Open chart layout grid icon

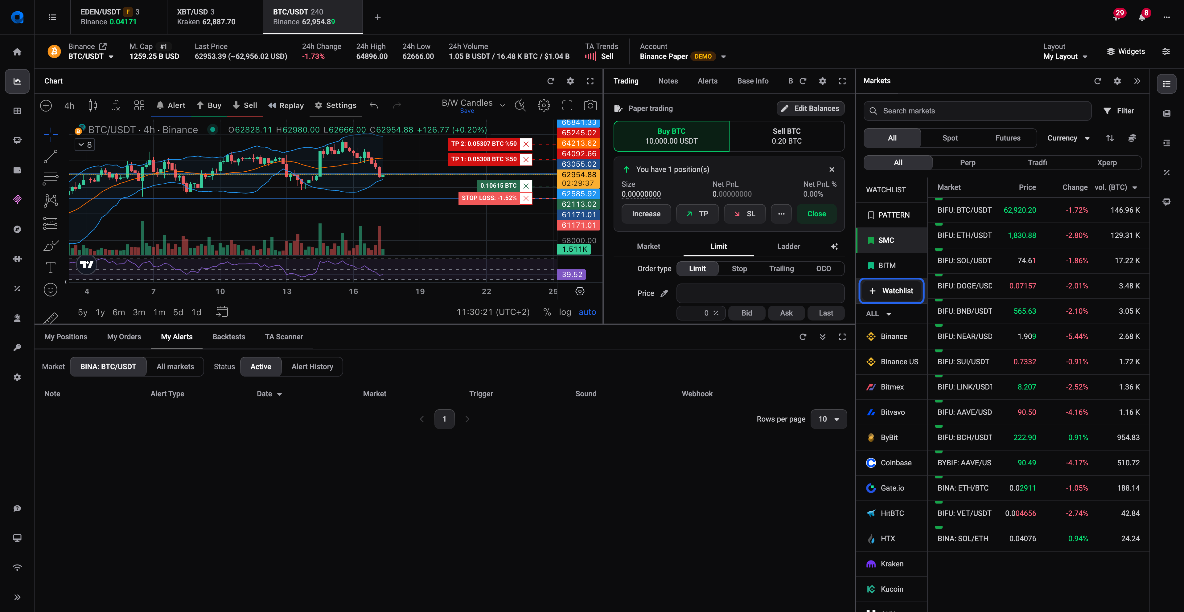[139, 105]
